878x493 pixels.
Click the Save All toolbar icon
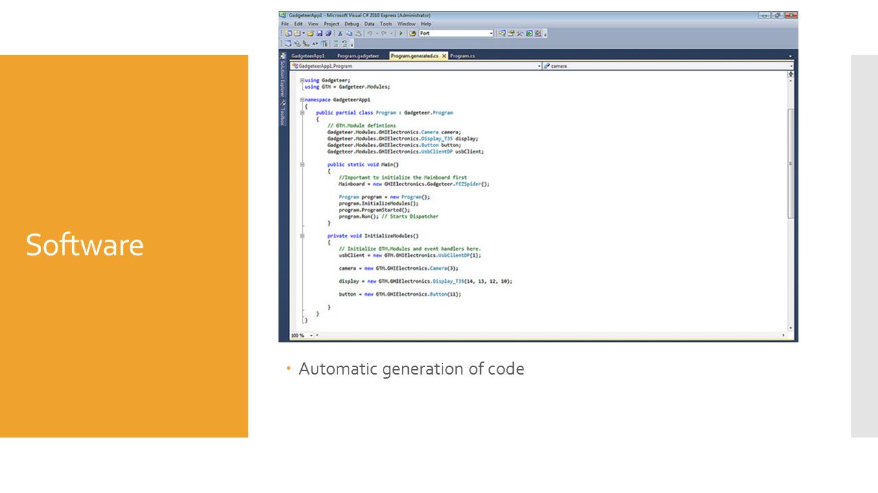tap(329, 34)
